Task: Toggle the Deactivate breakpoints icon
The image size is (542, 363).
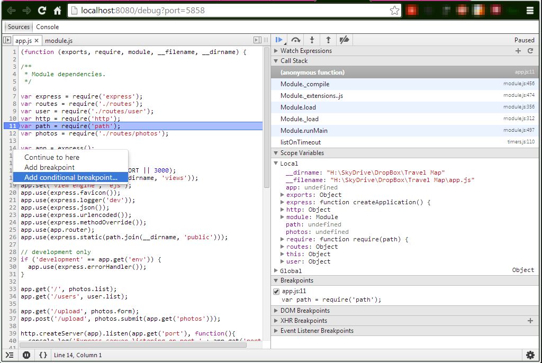Action: click(345, 40)
